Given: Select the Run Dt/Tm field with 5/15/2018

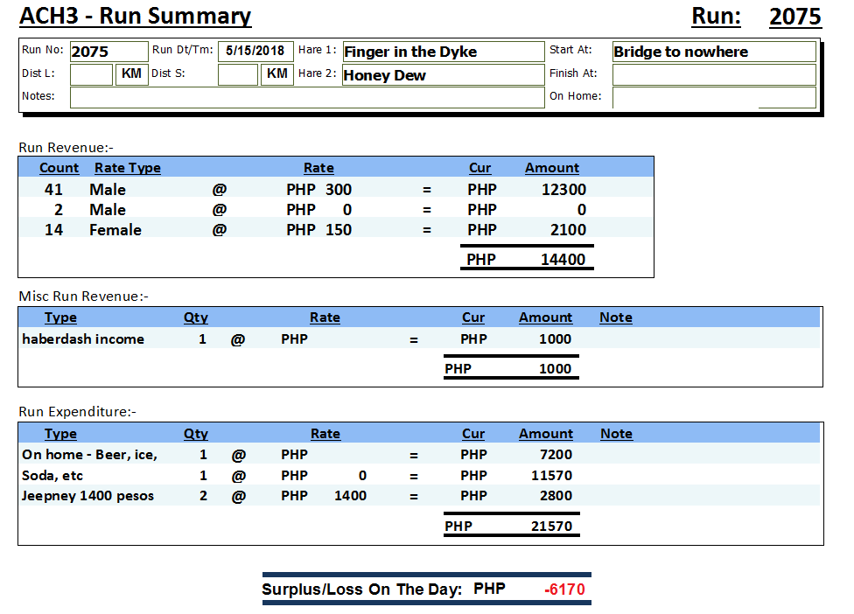Looking at the screenshot, I should [x=255, y=52].
